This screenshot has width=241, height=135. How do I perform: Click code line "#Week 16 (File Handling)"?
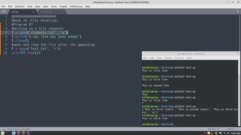(35, 21)
